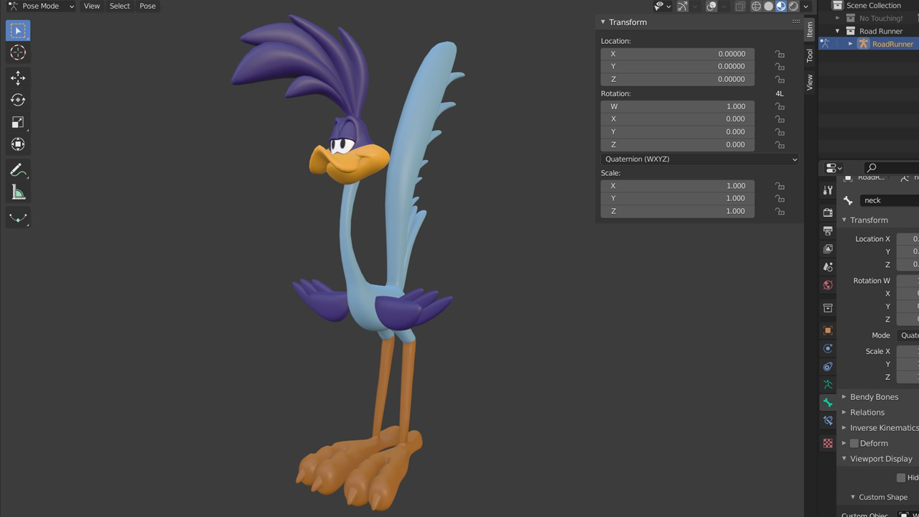Image resolution: width=919 pixels, height=517 pixels.
Task: Choose the Scale tool
Action: click(x=18, y=122)
